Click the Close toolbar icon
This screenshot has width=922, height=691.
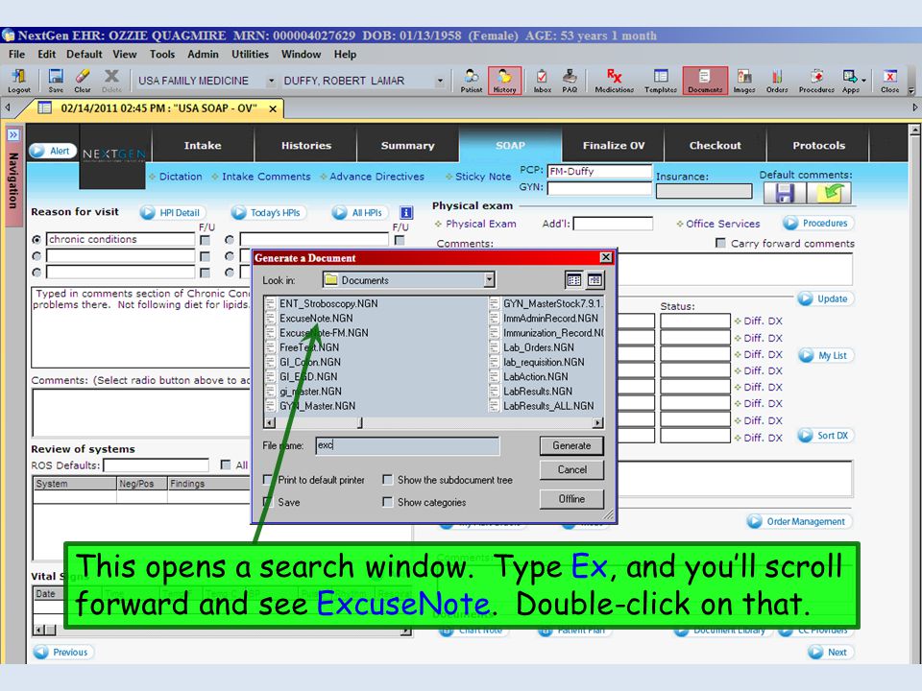(x=889, y=81)
